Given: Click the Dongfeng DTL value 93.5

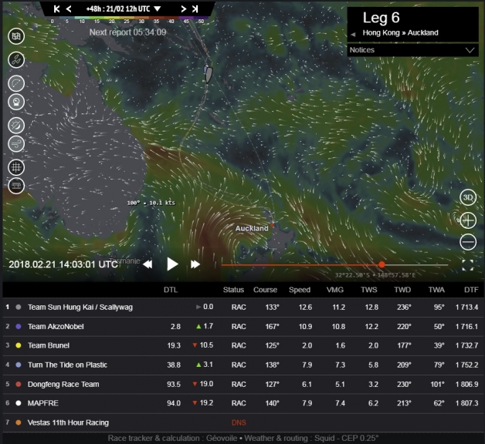Looking at the screenshot, I should tap(174, 384).
